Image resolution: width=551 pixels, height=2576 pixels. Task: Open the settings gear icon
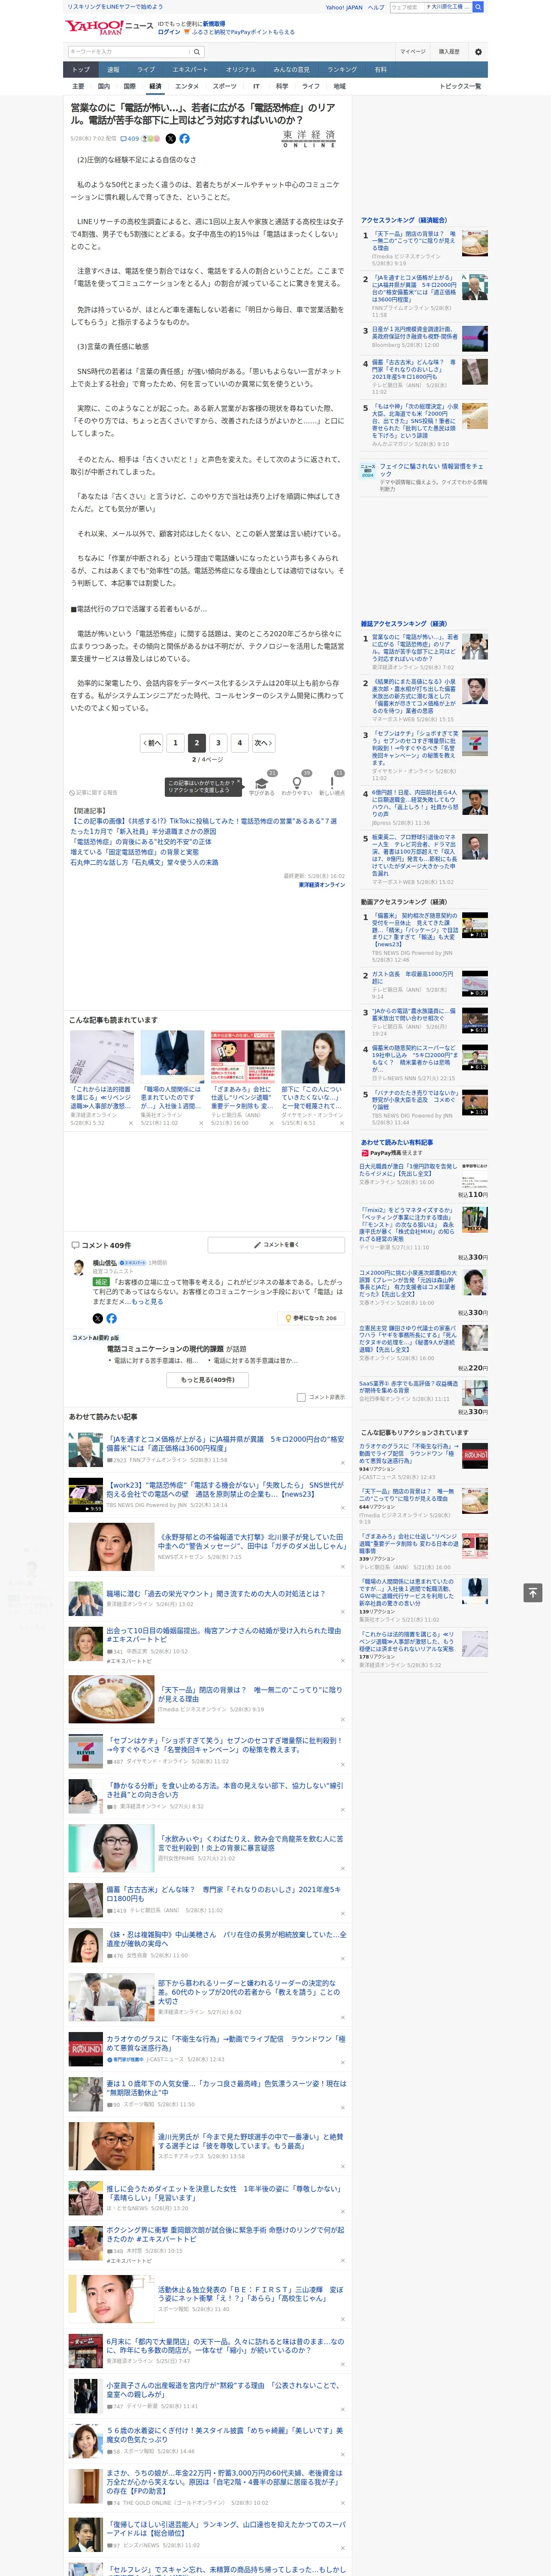pyautogui.click(x=478, y=52)
